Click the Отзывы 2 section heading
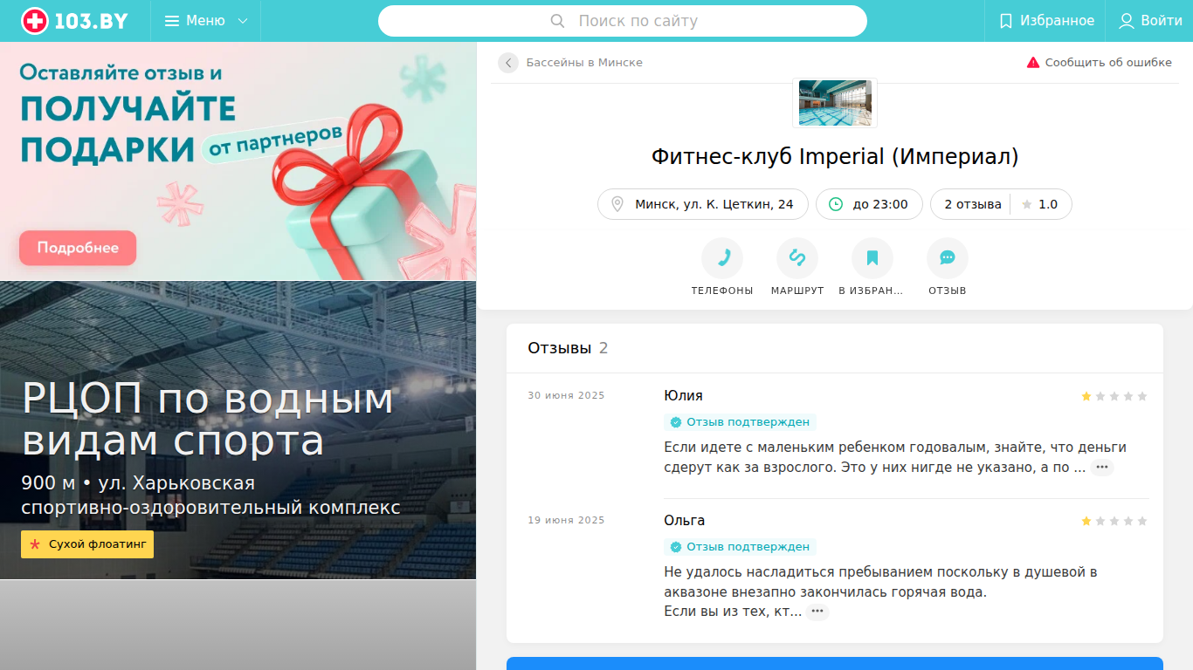 [568, 348]
